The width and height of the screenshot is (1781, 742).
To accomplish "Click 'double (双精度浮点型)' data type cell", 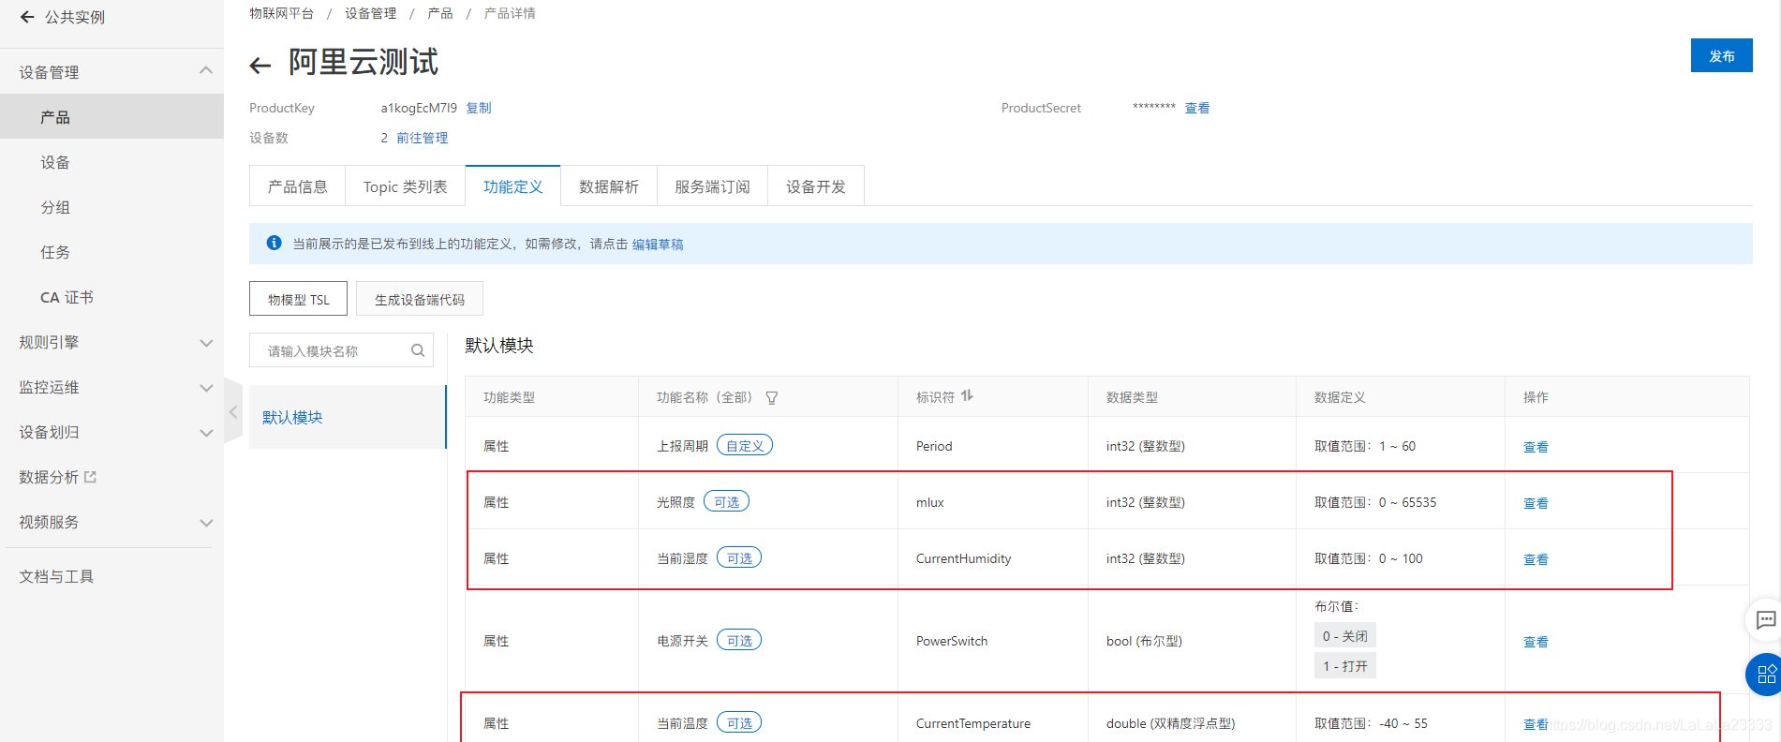I will 1170,723.
